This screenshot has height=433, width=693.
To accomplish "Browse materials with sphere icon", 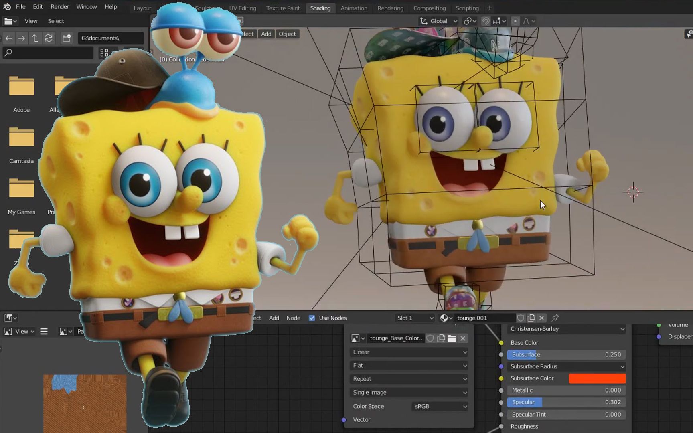I will [446, 318].
